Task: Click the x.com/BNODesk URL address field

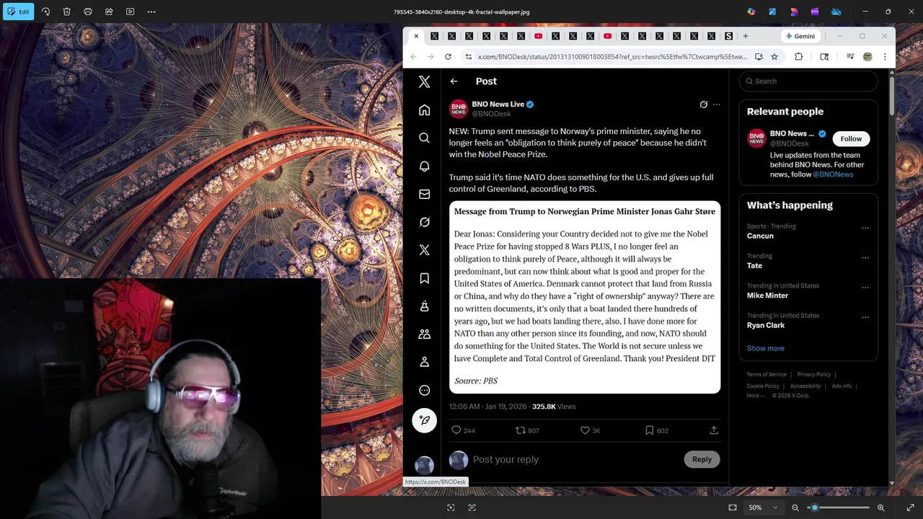Action: pyautogui.click(x=612, y=57)
